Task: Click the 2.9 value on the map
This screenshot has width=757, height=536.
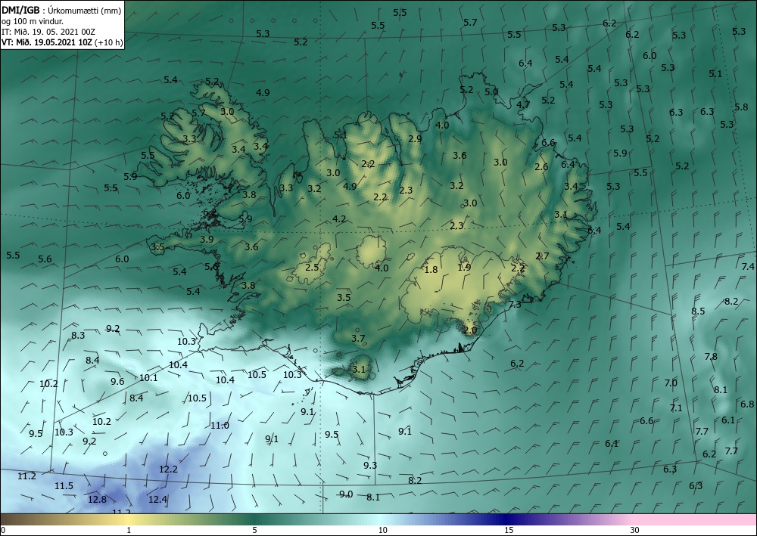Action: 415,139
